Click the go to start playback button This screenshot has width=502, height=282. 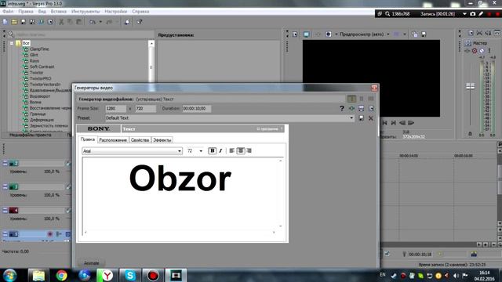(x=384, y=123)
